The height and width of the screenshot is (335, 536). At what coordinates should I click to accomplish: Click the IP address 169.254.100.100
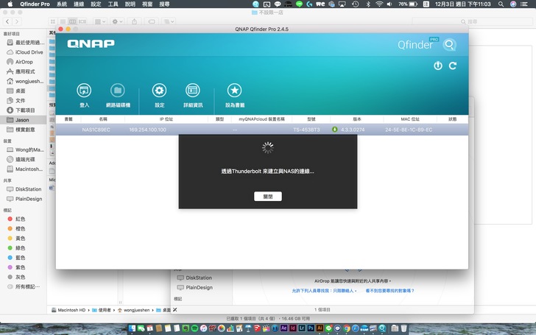point(148,130)
